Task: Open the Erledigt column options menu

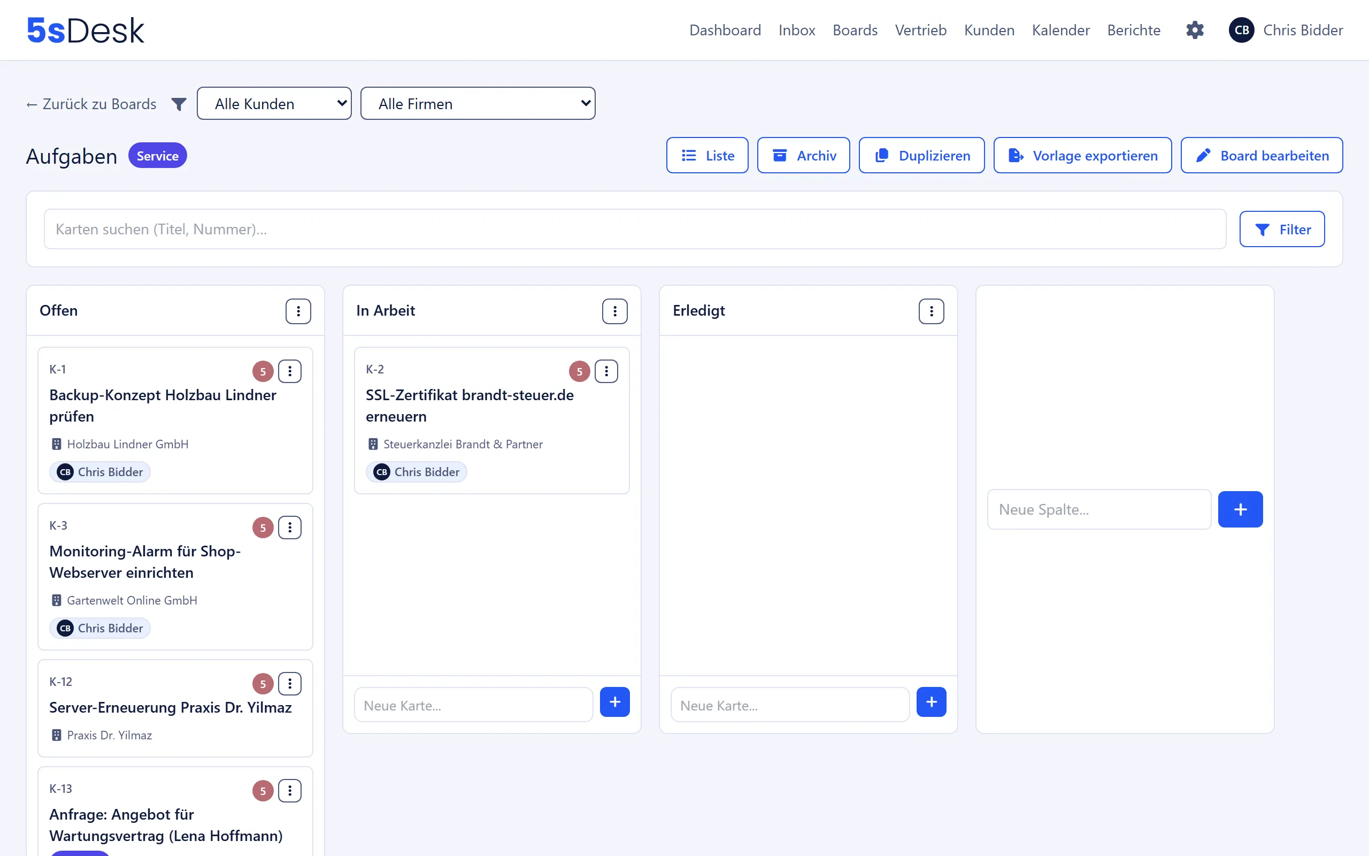Action: click(x=931, y=311)
